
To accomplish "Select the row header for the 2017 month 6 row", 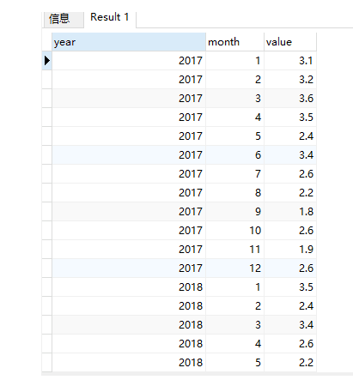I will 47,155.
